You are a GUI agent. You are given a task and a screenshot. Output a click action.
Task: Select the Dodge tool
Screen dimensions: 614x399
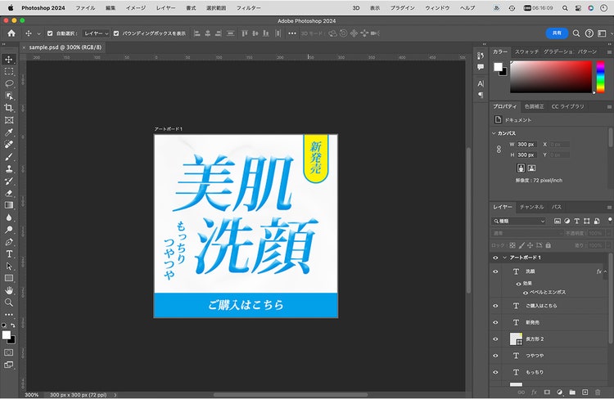[9, 229]
